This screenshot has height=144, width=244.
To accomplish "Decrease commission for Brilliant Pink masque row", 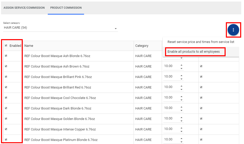I will coord(181,79).
